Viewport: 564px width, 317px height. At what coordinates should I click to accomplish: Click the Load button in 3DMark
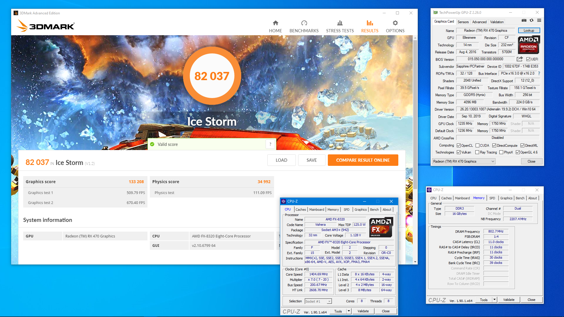tap(281, 160)
